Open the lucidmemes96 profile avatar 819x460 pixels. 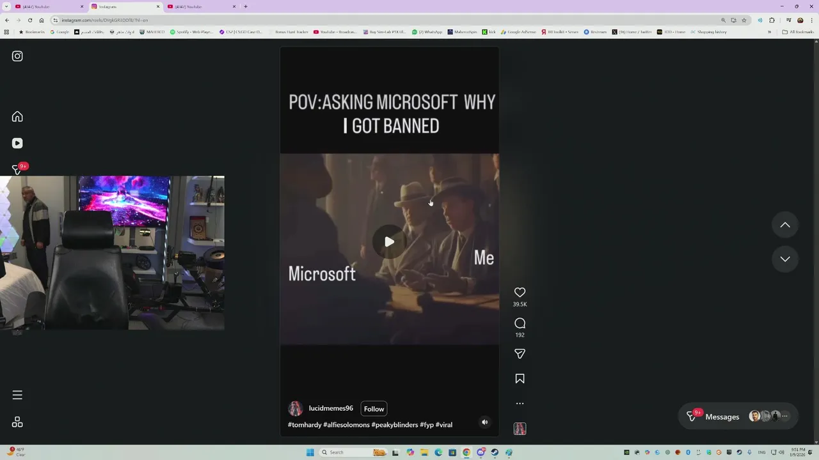coord(295,409)
